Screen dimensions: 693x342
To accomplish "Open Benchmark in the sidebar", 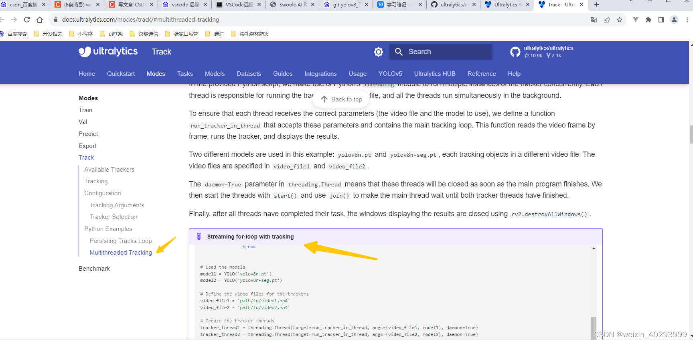I will pyautogui.click(x=94, y=269).
